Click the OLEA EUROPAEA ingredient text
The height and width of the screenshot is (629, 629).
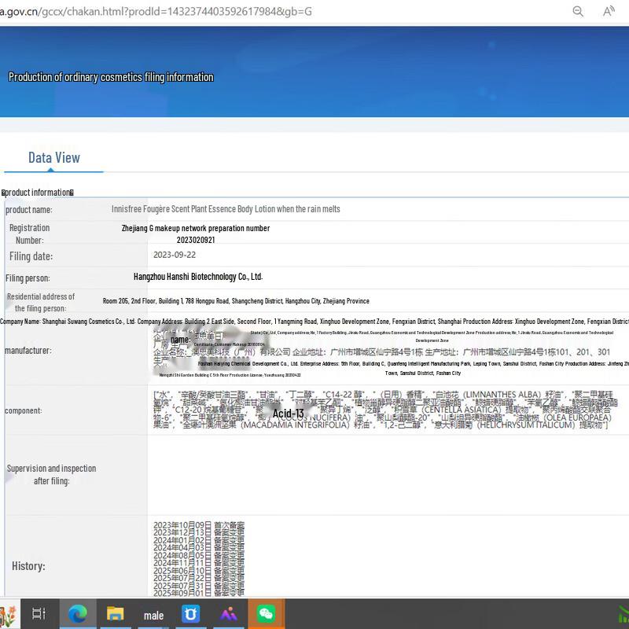(x=577, y=417)
